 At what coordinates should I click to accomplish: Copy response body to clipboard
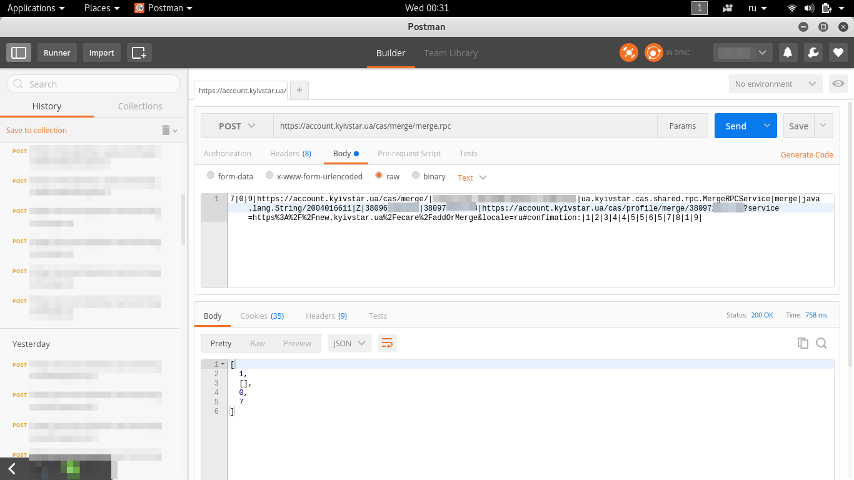(x=803, y=343)
